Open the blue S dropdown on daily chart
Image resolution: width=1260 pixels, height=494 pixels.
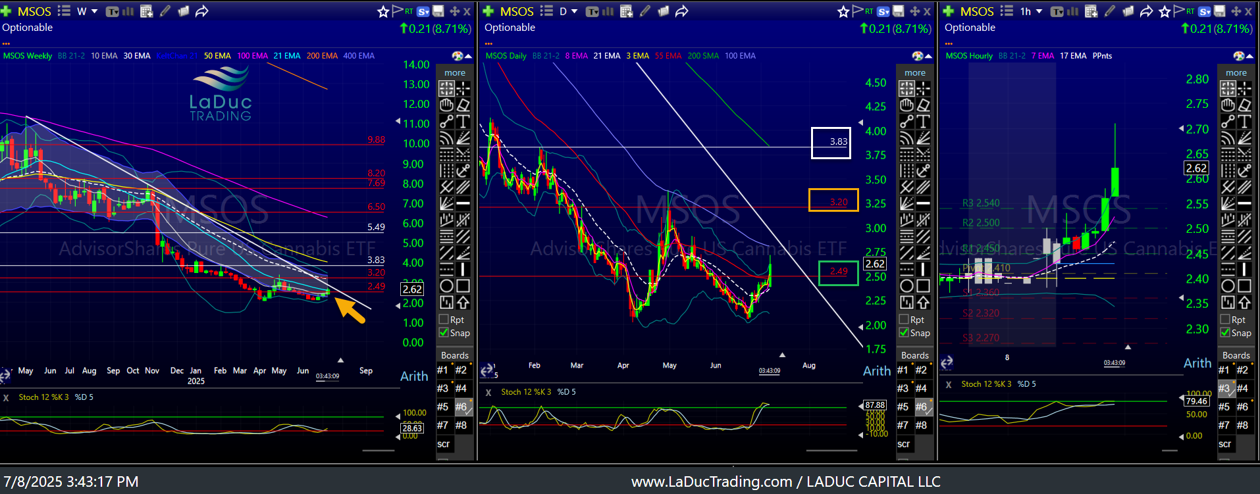click(883, 11)
